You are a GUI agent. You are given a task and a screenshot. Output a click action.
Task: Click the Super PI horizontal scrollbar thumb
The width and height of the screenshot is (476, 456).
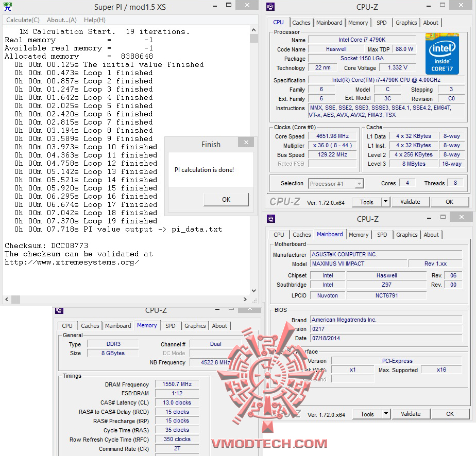tap(16, 300)
